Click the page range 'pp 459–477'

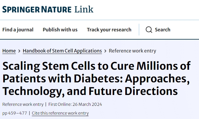[14, 113]
